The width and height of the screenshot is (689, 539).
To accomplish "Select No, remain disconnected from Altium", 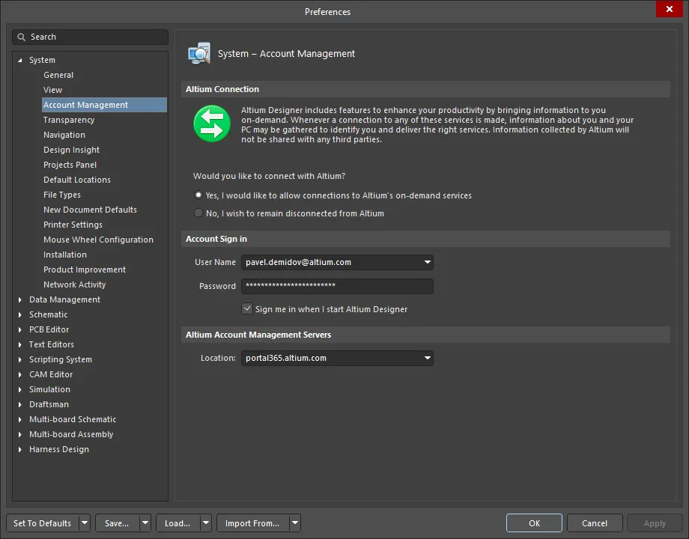I will point(198,213).
